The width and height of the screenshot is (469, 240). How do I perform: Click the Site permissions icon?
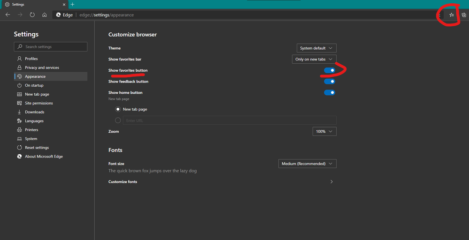19,103
